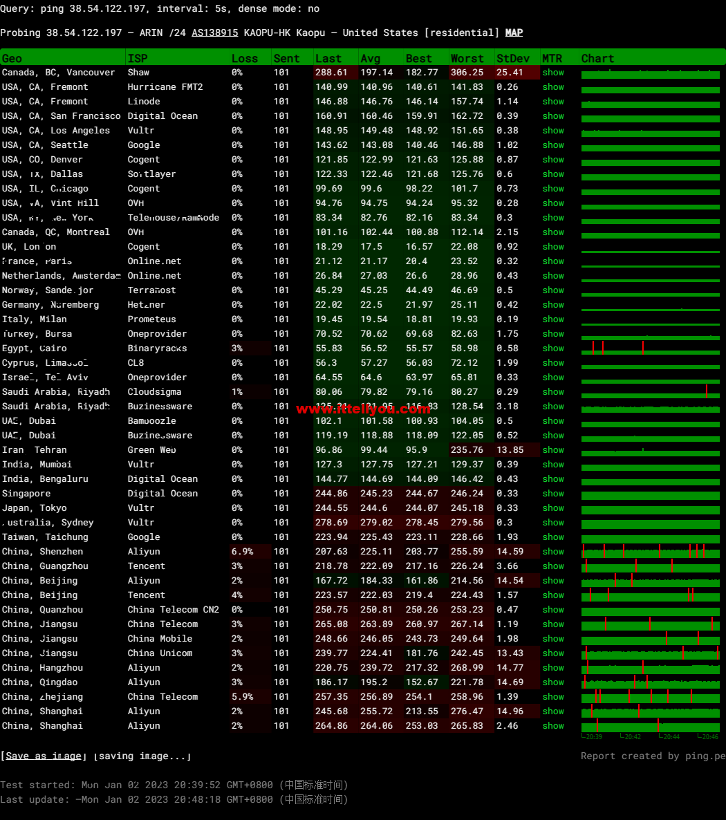Select the Turkey, Bursa geo cell
This screenshot has width=726, height=820.
coord(37,334)
